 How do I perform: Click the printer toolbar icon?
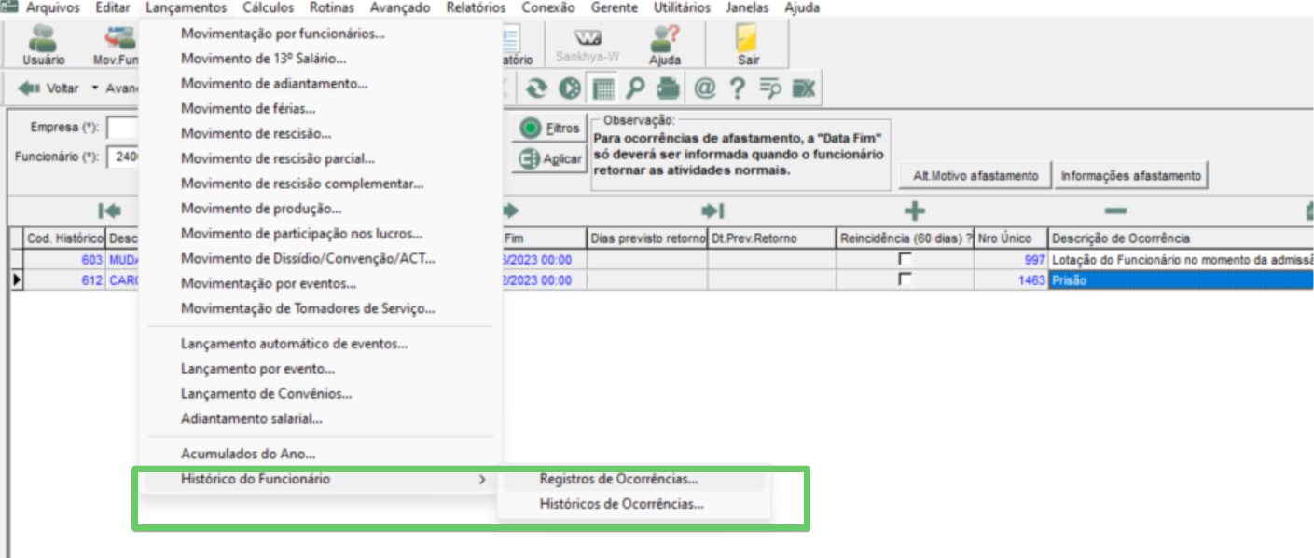pos(669,88)
